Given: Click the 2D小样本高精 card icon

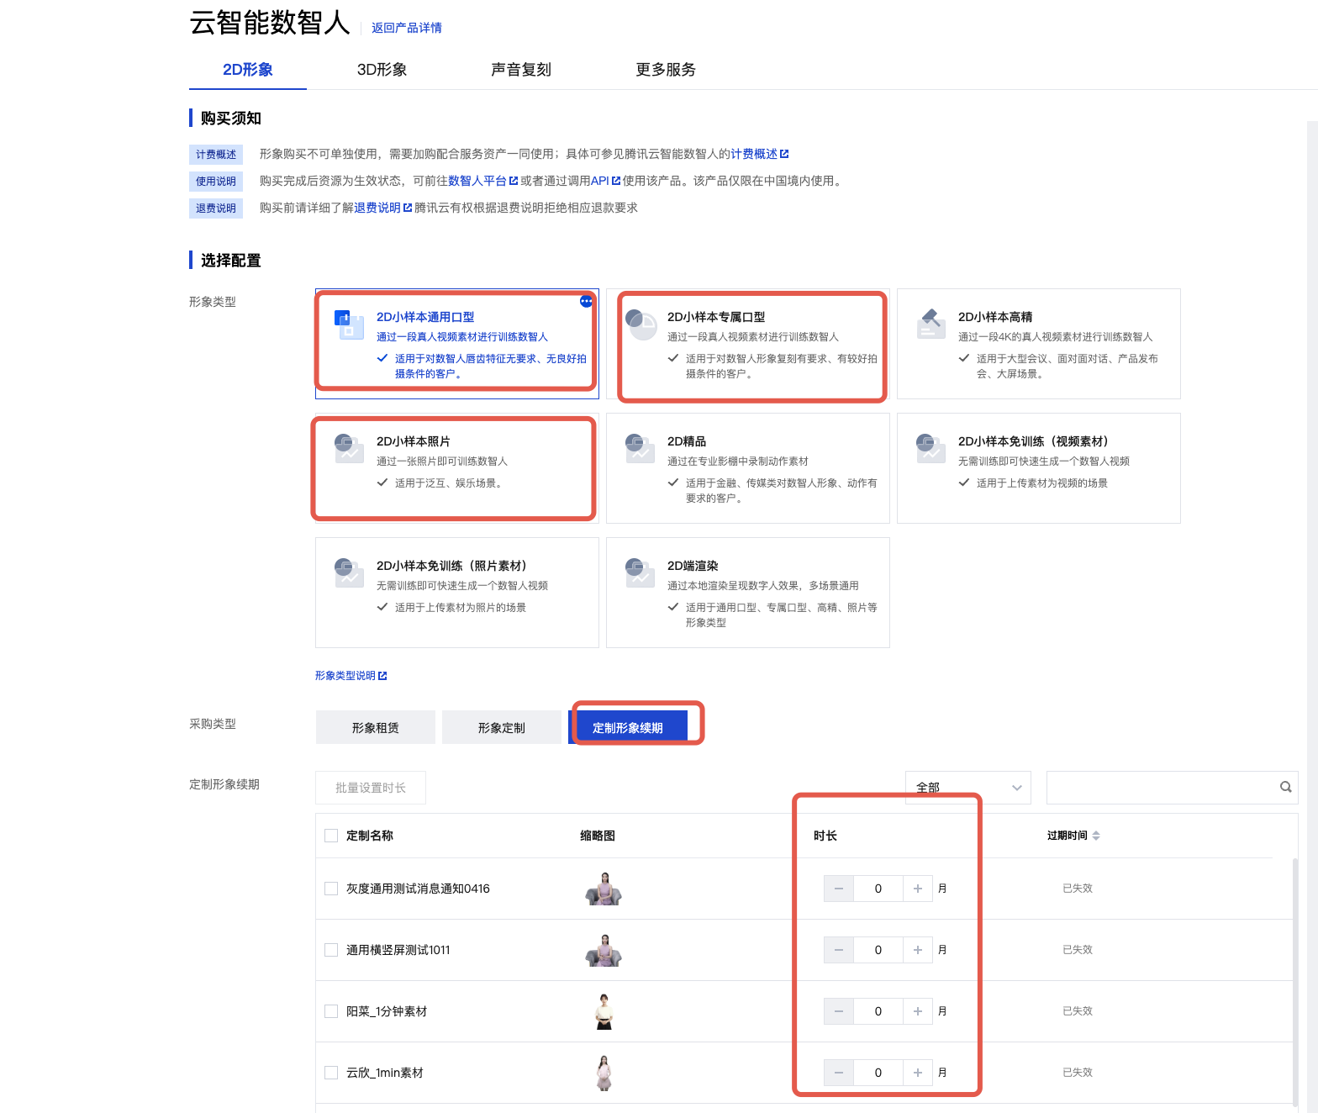Looking at the screenshot, I should (x=931, y=323).
